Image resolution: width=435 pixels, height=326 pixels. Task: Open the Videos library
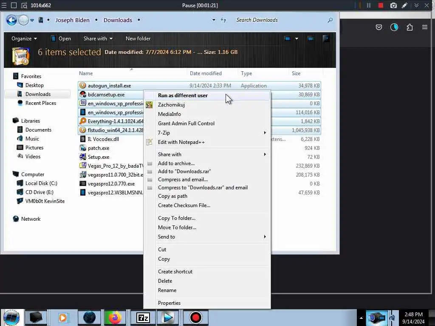33,156
